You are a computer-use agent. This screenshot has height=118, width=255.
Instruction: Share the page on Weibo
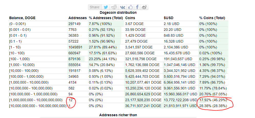click(x=144, y=7)
